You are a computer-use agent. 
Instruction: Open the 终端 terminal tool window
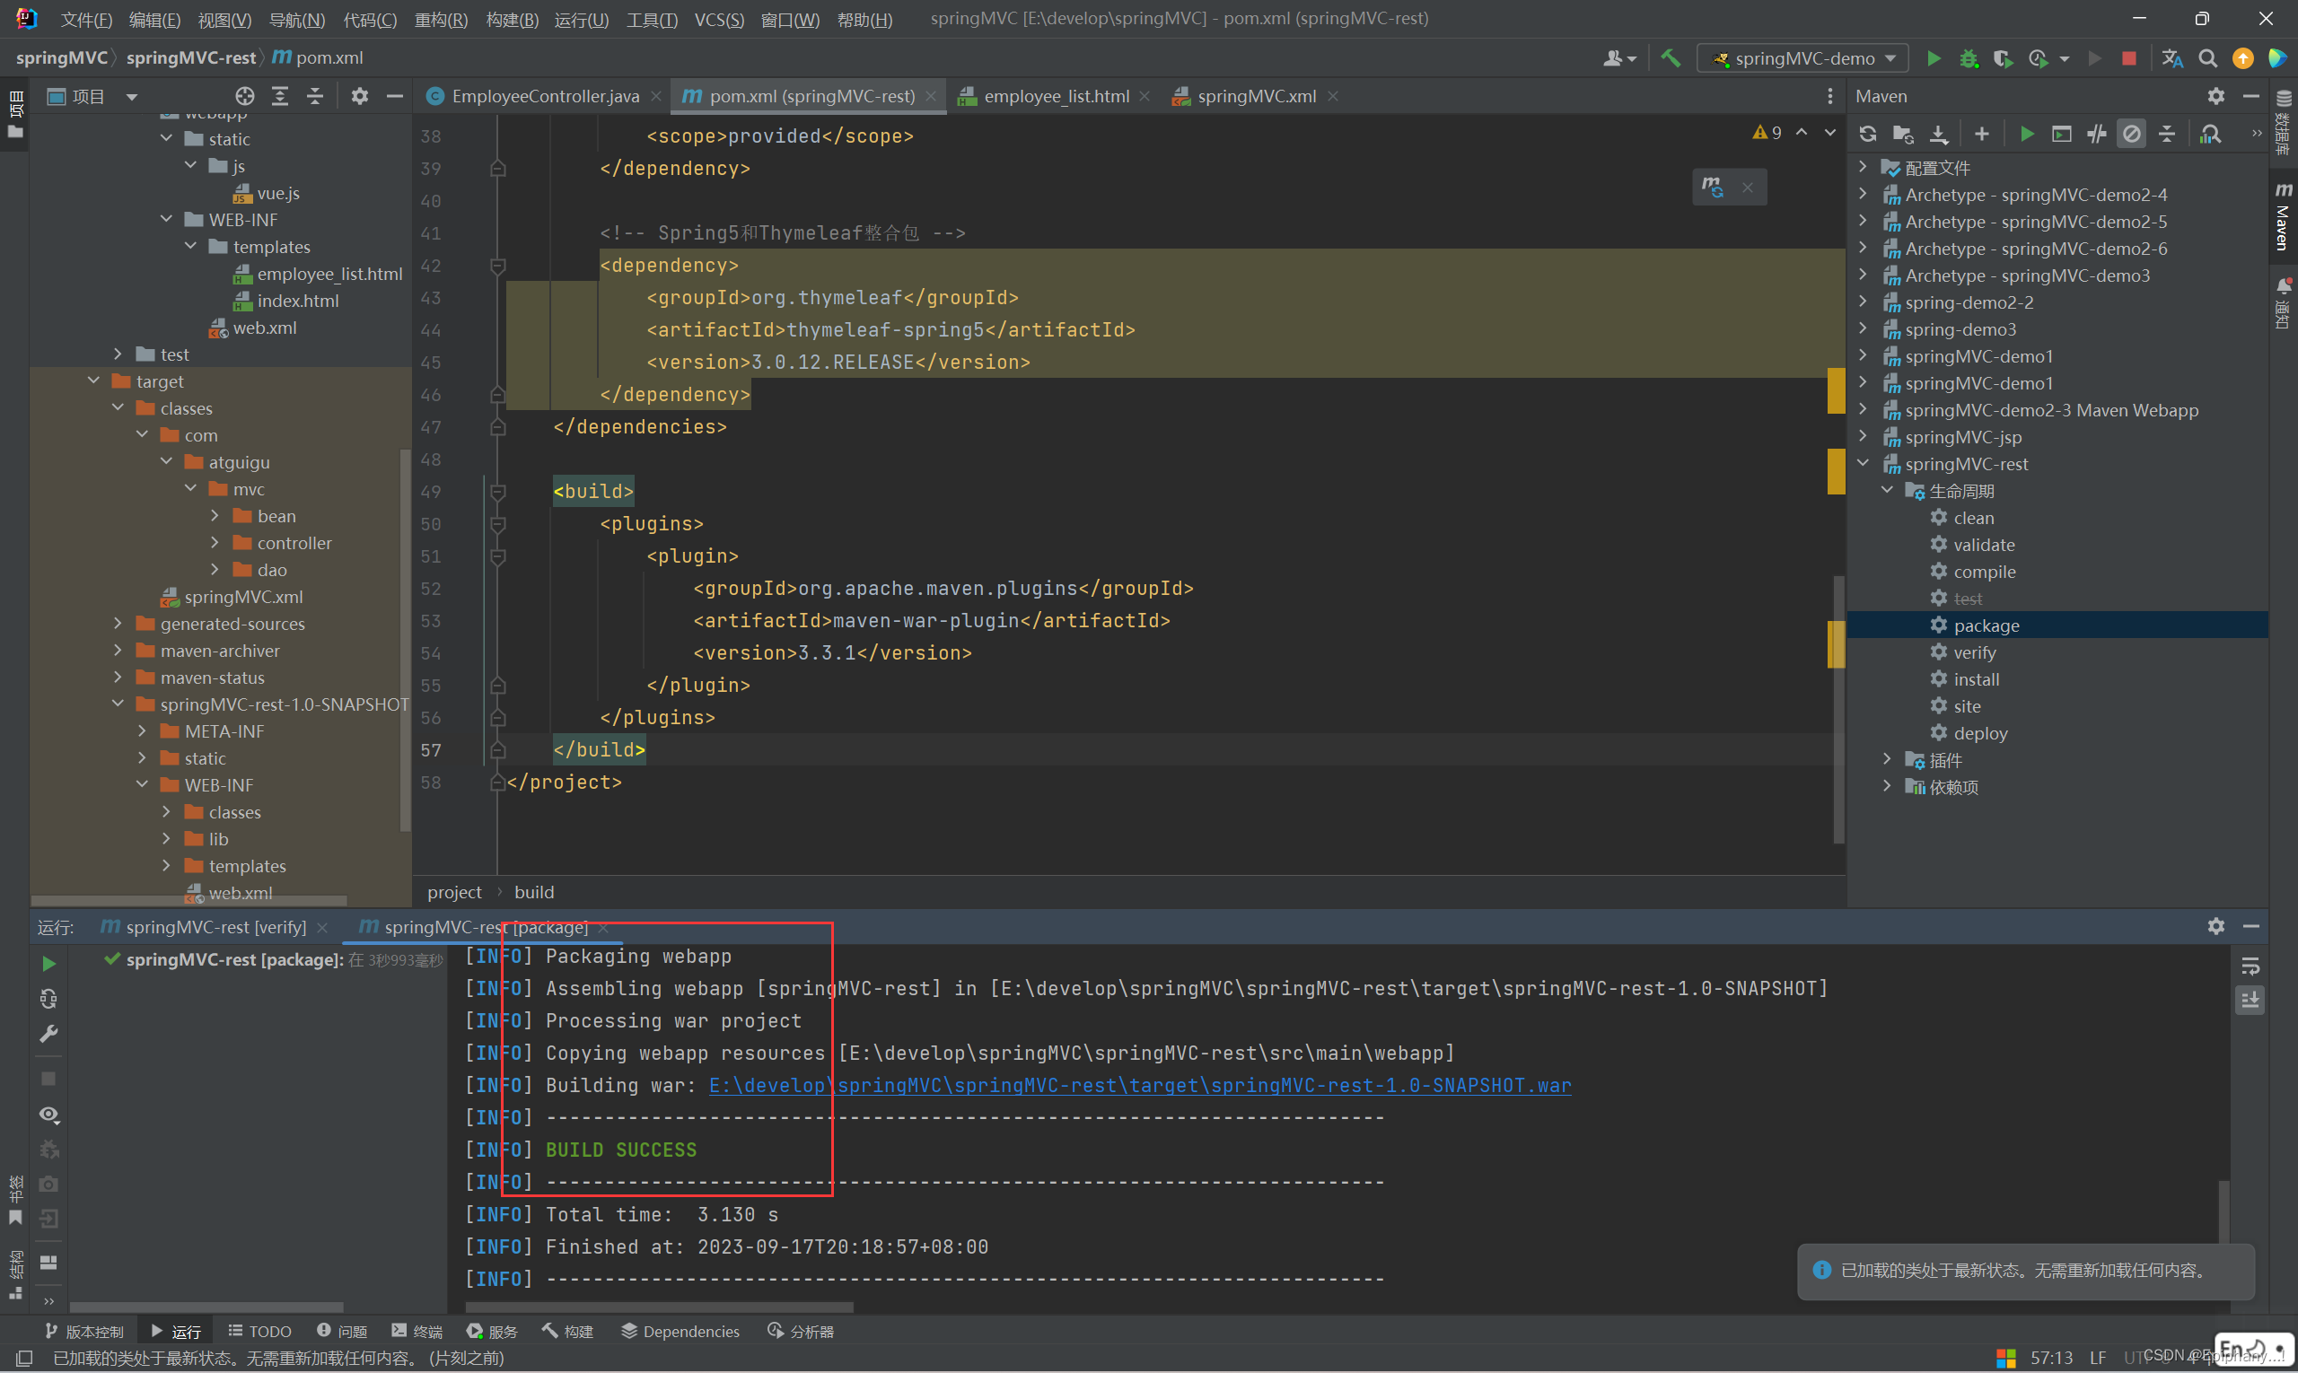click(x=417, y=1332)
